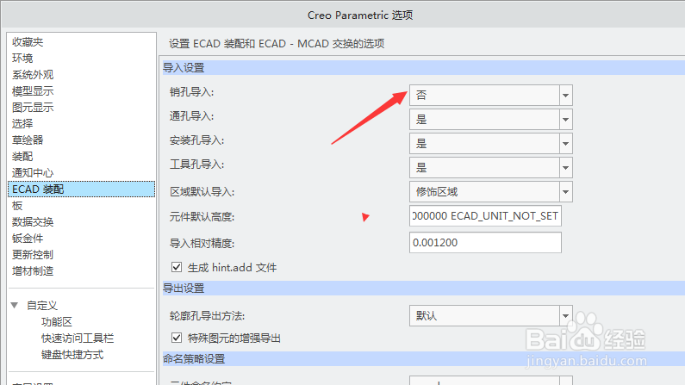Screen dimensions: 685x385
Task: Open the 通孔导入 dropdown
Action: [x=490, y=119]
